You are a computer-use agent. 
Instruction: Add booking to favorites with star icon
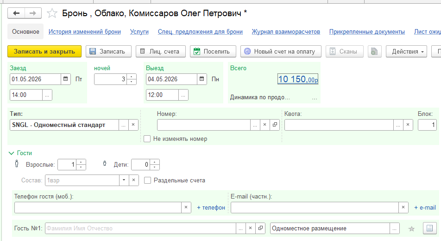(52, 13)
